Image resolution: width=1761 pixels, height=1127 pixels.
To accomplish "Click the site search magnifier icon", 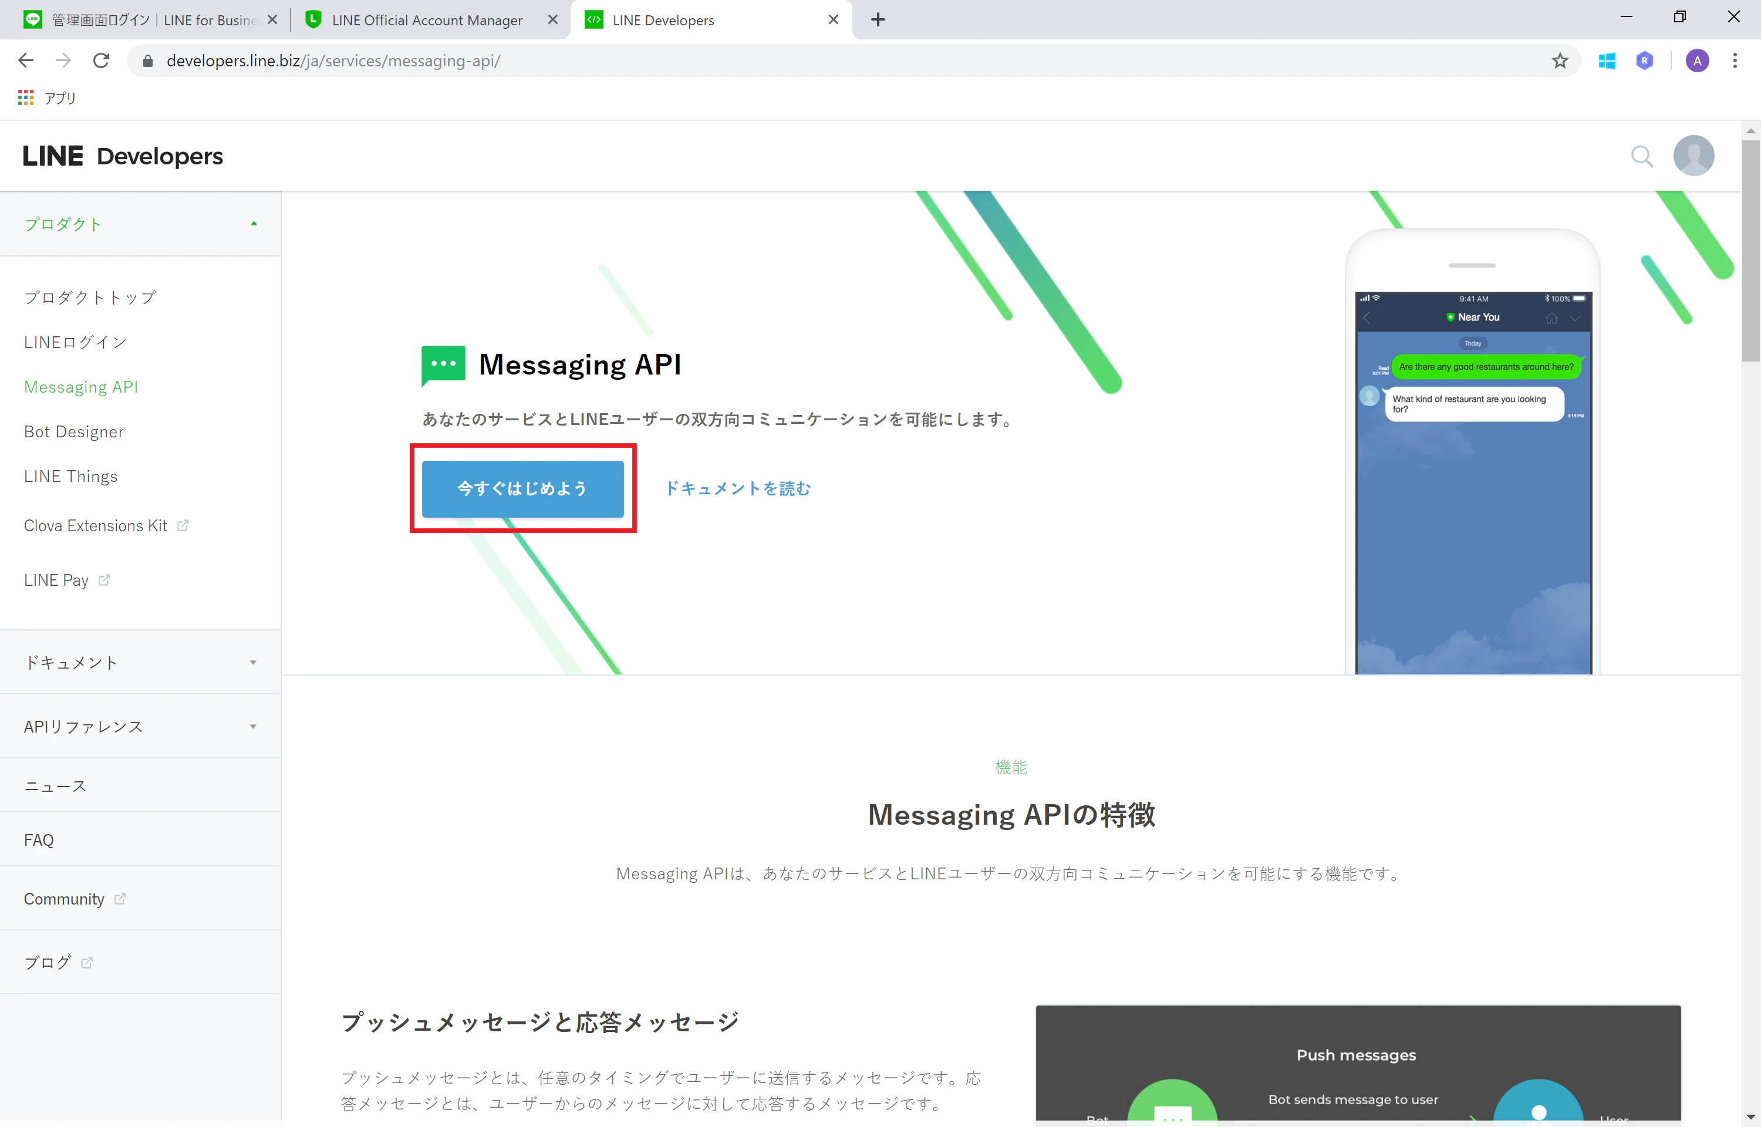I will (1642, 156).
